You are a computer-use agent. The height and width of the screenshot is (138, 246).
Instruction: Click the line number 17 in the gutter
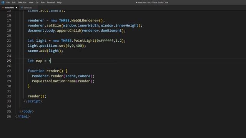(9, 20)
